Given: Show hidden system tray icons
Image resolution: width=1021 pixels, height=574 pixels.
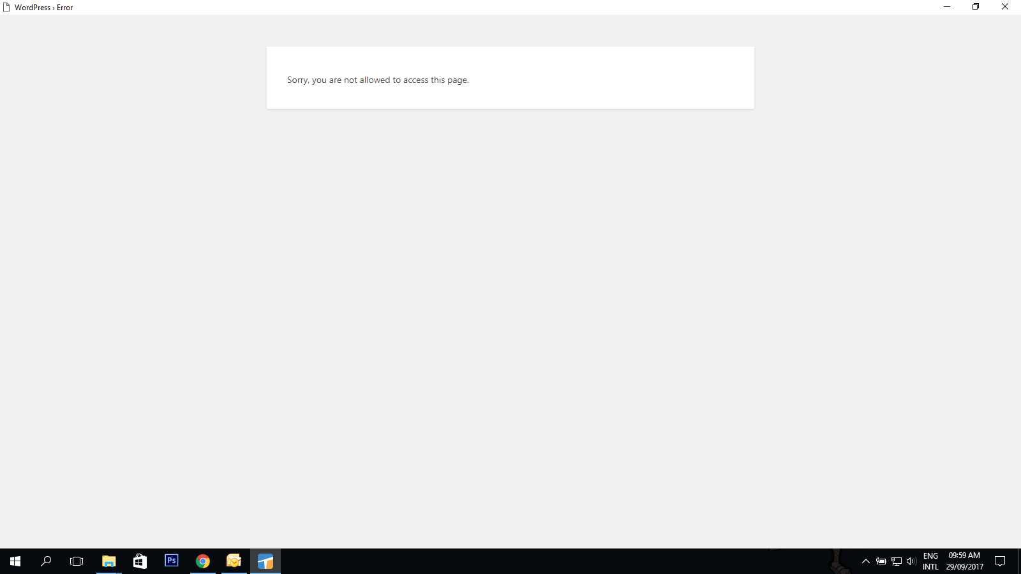Looking at the screenshot, I should click(866, 561).
